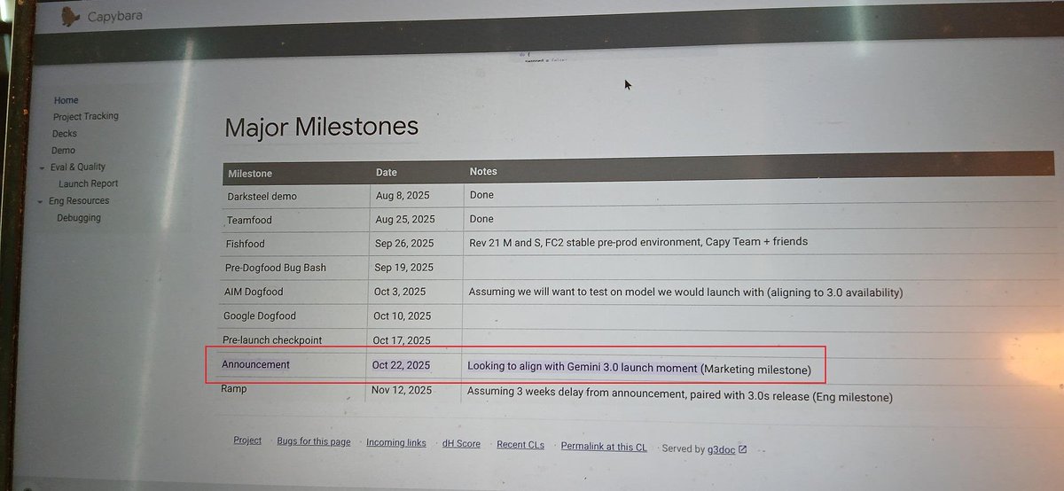Follow the Project footer link
Image resolution: width=1064 pixels, height=491 pixels.
247,440
